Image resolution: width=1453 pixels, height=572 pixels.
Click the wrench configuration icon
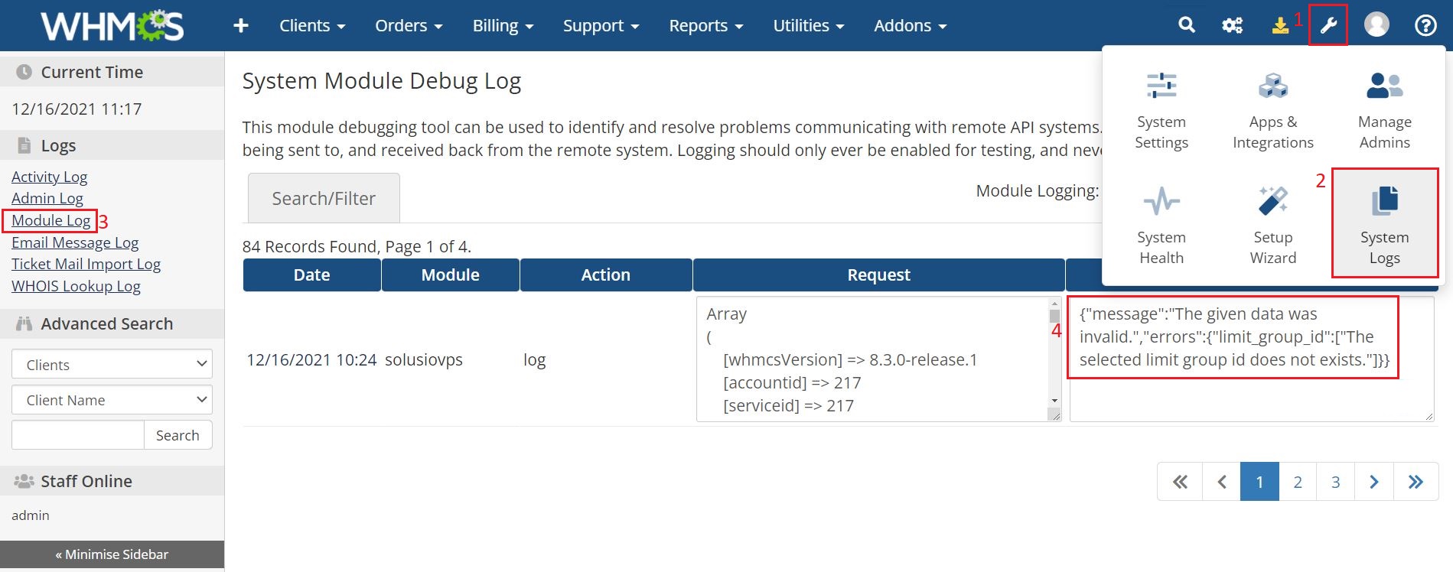[x=1328, y=25]
